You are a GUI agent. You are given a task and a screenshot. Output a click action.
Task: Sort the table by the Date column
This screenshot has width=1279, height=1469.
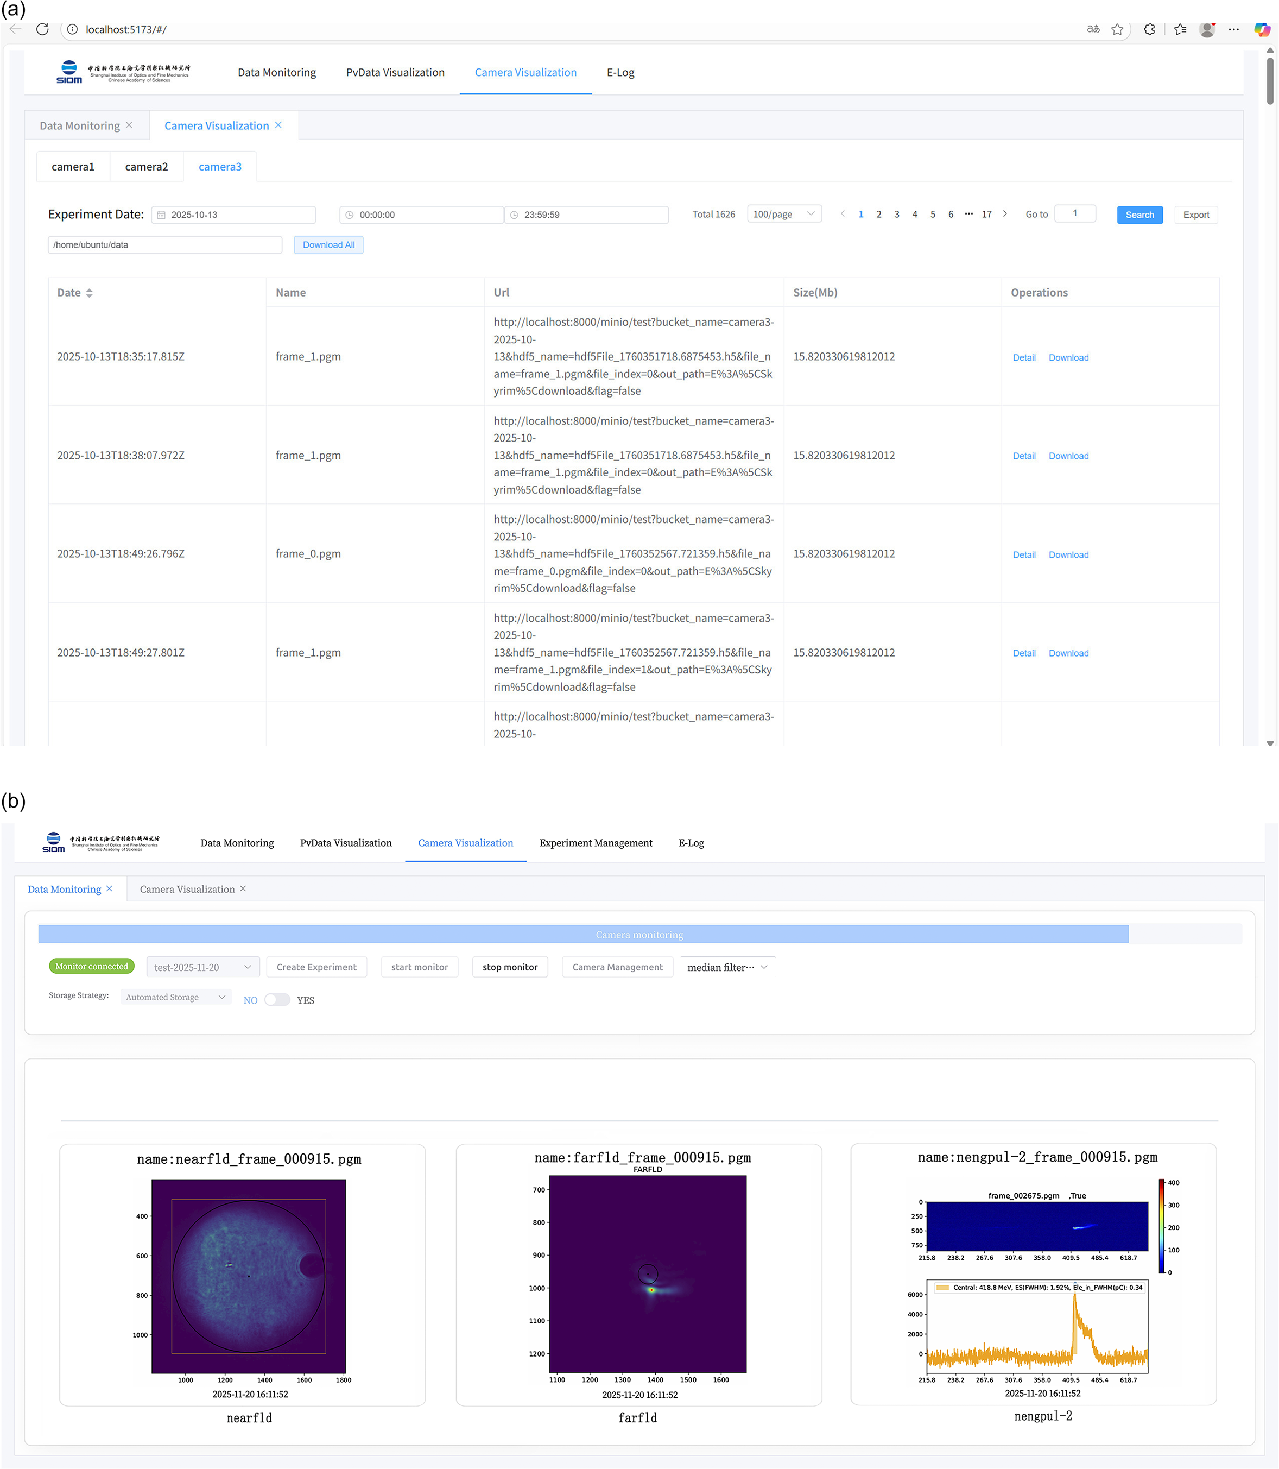[x=89, y=293]
